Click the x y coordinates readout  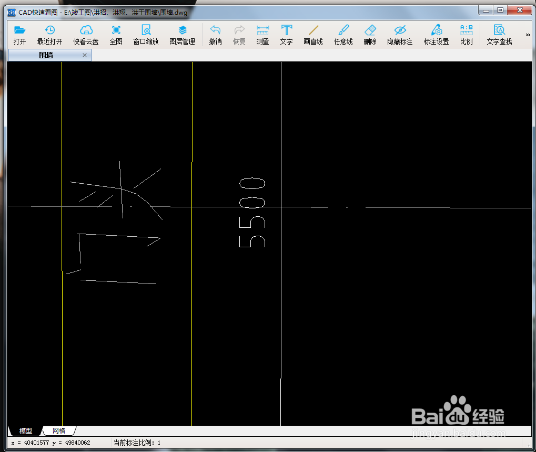(x=50, y=443)
